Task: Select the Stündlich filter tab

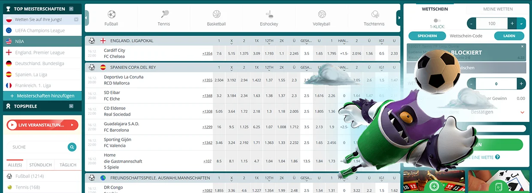Action: pos(40,165)
